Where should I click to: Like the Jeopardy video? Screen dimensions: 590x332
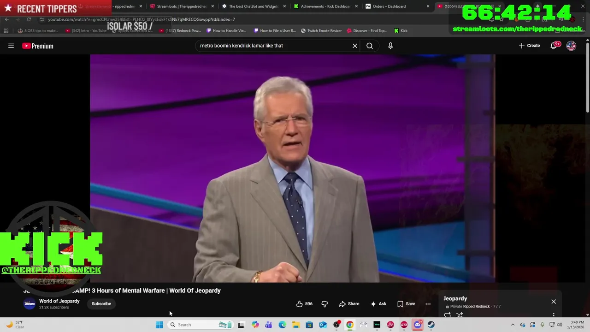pyautogui.click(x=304, y=304)
